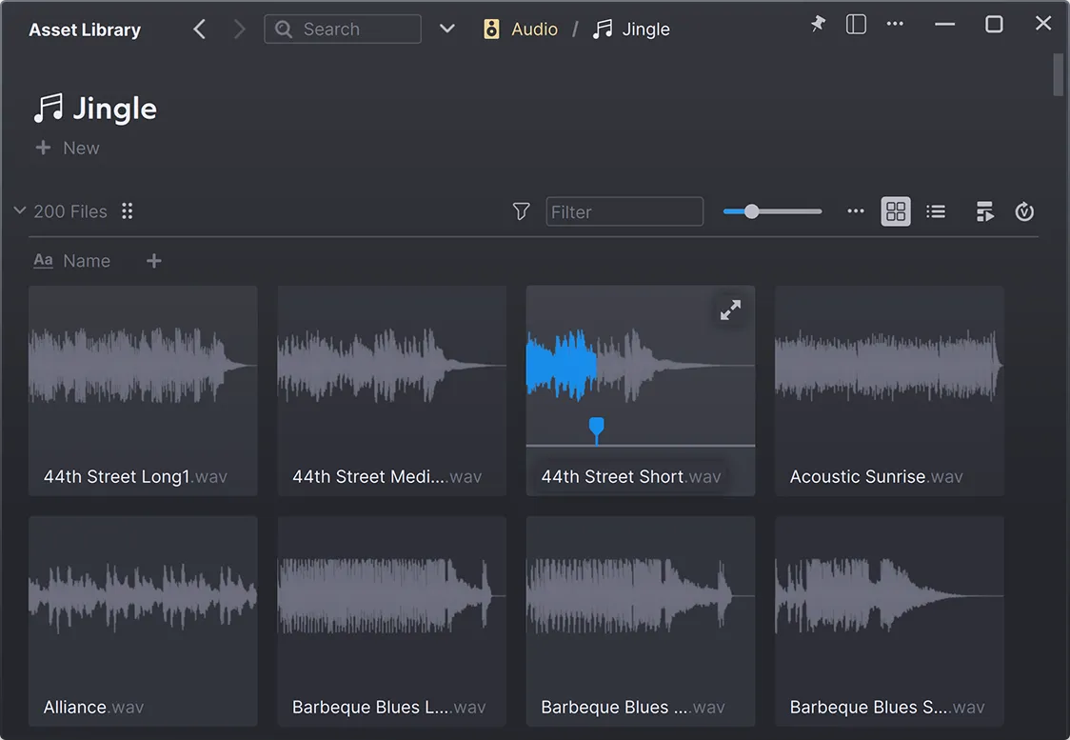The width and height of the screenshot is (1070, 740).
Task: Open view options ellipsis next to slider
Action: click(x=856, y=211)
